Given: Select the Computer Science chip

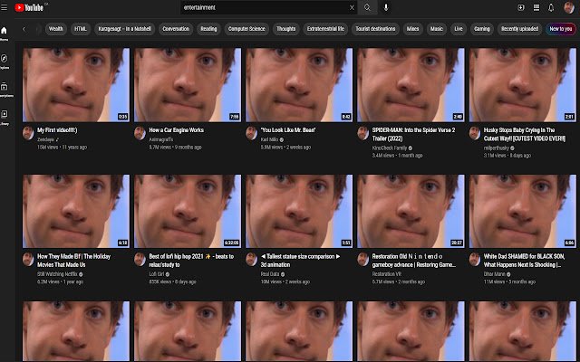Looking at the screenshot, I should pyautogui.click(x=246, y=29).
